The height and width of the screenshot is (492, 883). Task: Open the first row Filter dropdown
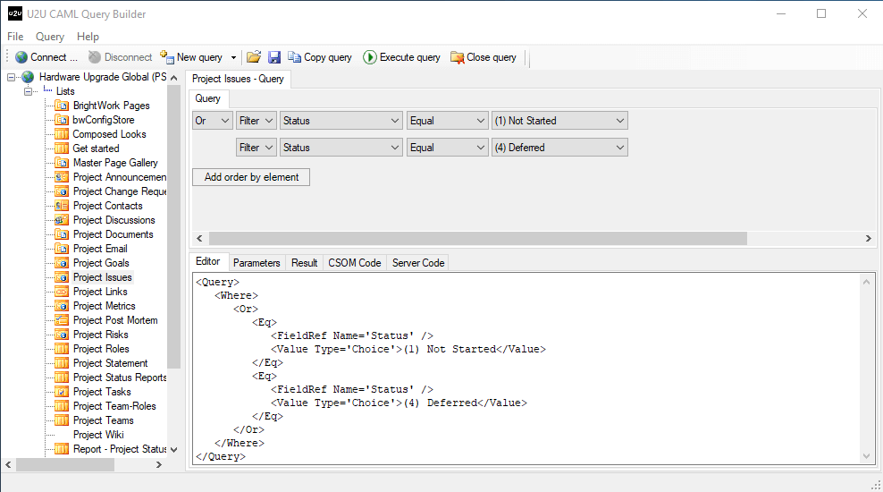(x=256, y=121)
